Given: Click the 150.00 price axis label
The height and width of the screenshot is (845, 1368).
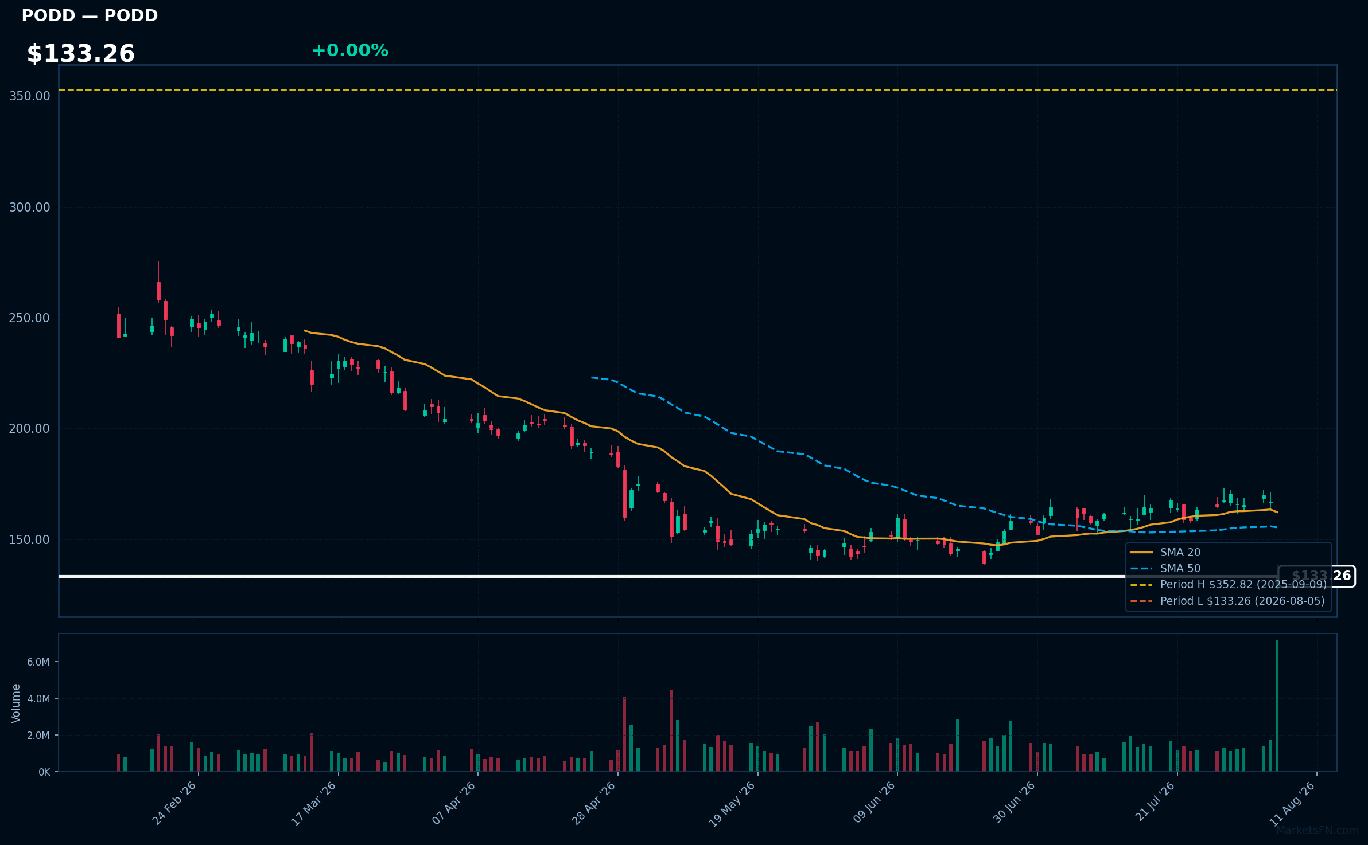Looking at the screenshot, I should [x=30, y=540].
